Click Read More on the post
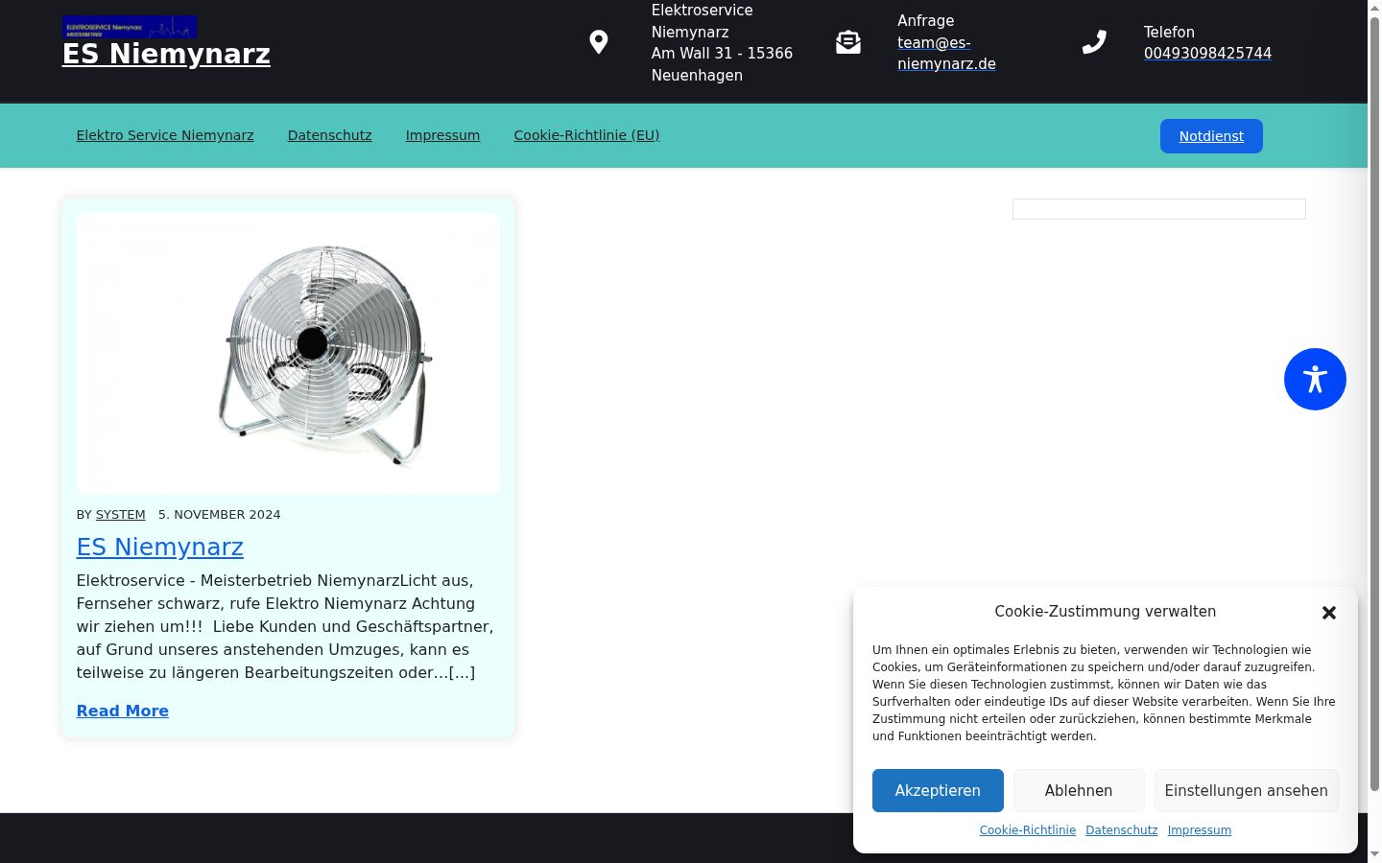This screenshot has height=863, width=1382. [123, 711]
